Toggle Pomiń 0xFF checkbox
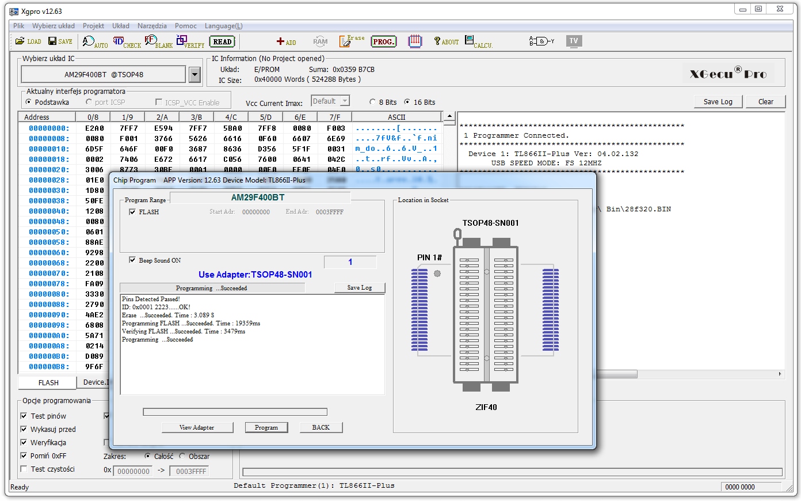The width and height of the screenshot is (801, 501). click(24, 456)
